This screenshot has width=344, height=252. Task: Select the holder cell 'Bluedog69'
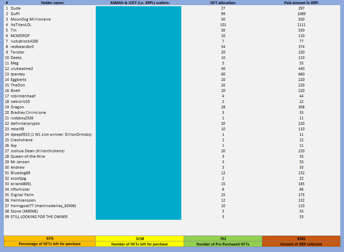[x=20, y=173]
